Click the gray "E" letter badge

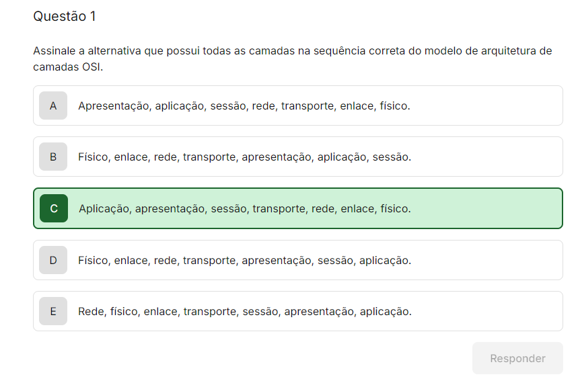53,311
